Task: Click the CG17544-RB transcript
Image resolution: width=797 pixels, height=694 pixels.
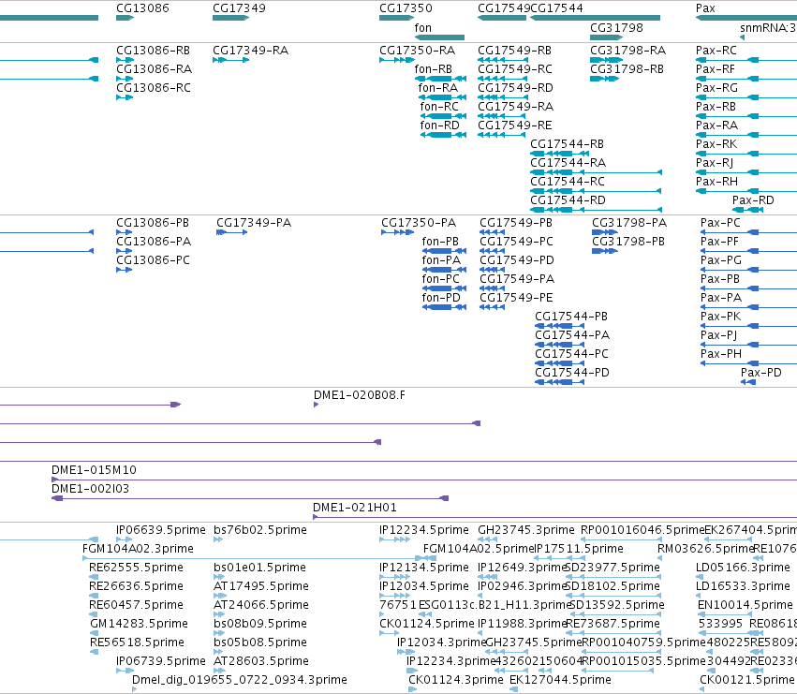Action: (560, 154)
